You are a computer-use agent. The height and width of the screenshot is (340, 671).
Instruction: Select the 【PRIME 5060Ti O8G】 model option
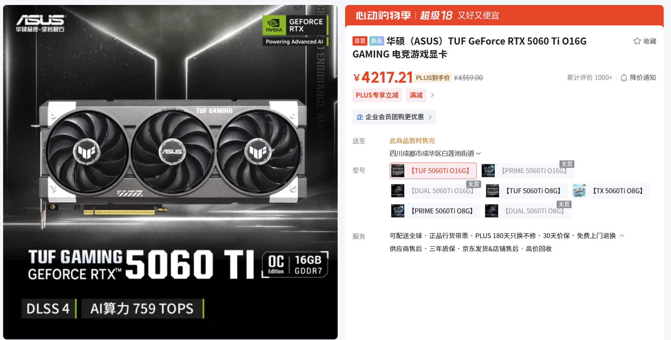tap(435, 211)
